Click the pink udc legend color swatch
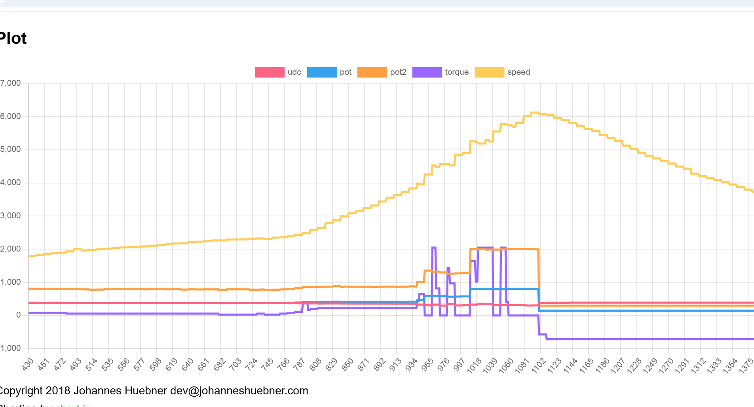754x407 pixels. click(x=269, y=72)
